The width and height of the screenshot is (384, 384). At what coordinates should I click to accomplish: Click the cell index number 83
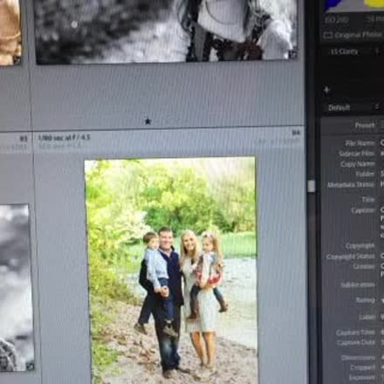(x=24, y=139)
